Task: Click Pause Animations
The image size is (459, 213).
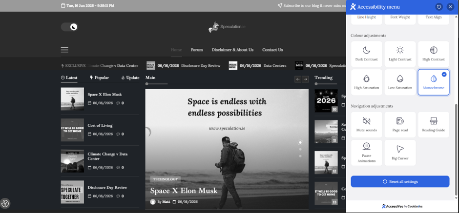Action: 367,153
